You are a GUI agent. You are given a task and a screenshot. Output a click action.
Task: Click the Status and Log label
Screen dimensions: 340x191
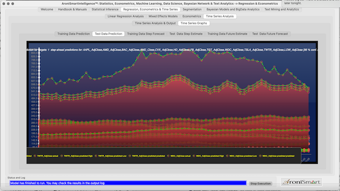16,178
